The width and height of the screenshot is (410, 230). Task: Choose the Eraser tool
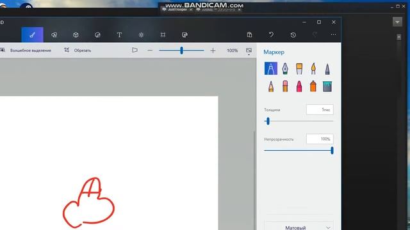[x=285, y=86]
